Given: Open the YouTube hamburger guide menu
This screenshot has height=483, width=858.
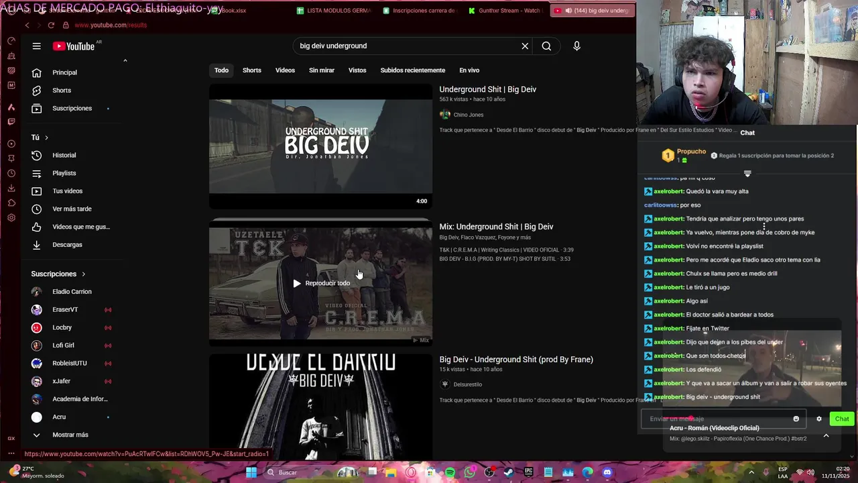Looking at the screenshot, I should click(37, 46).
